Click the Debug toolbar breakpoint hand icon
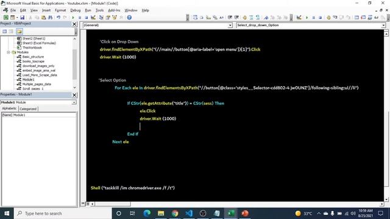Screen dimensions: 390x219 (328, 18)
